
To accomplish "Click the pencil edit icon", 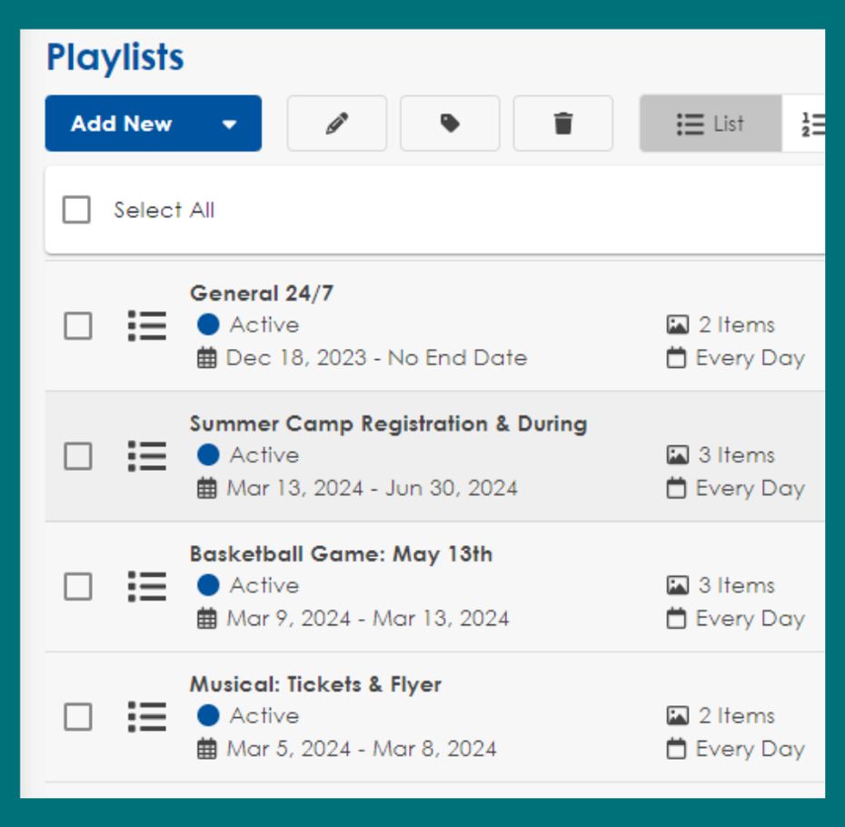I will click(x=337, y=124).
